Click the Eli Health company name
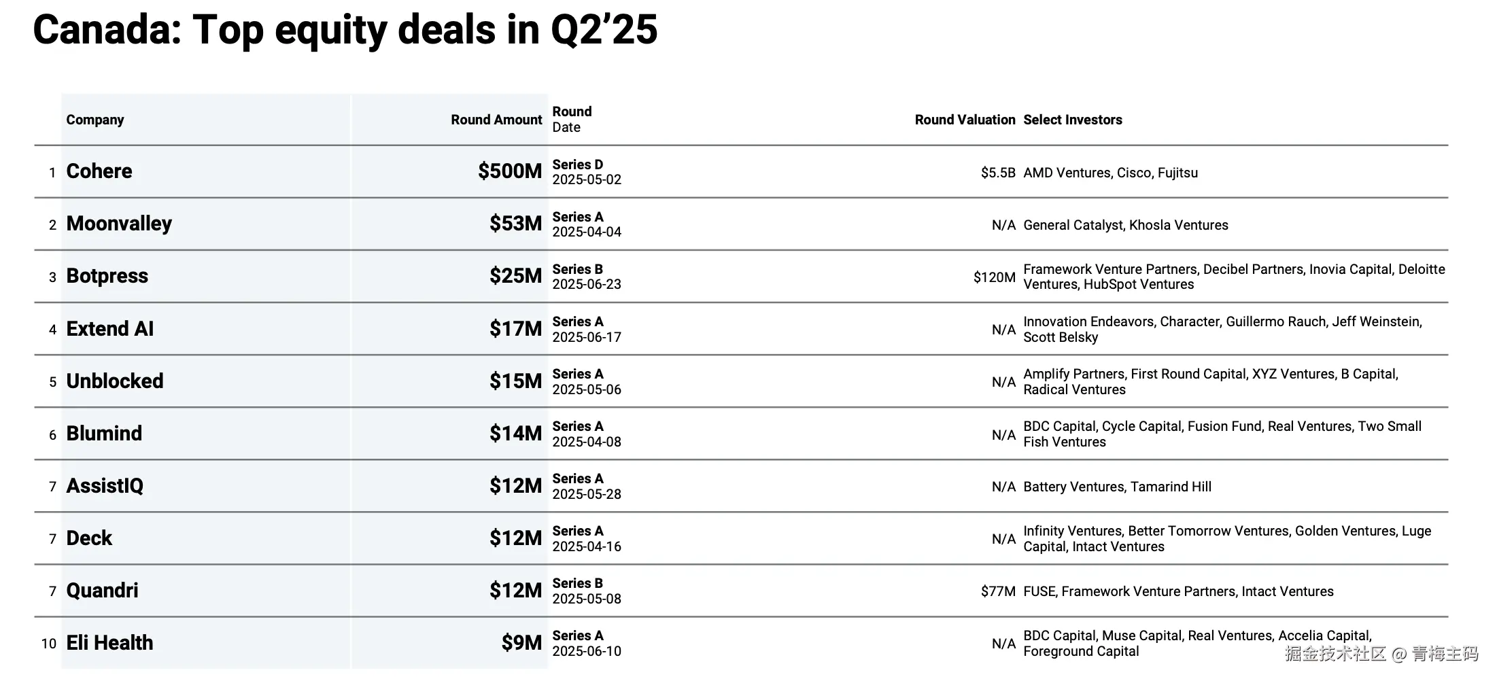1497x681 pixels. tap(109, 643)
